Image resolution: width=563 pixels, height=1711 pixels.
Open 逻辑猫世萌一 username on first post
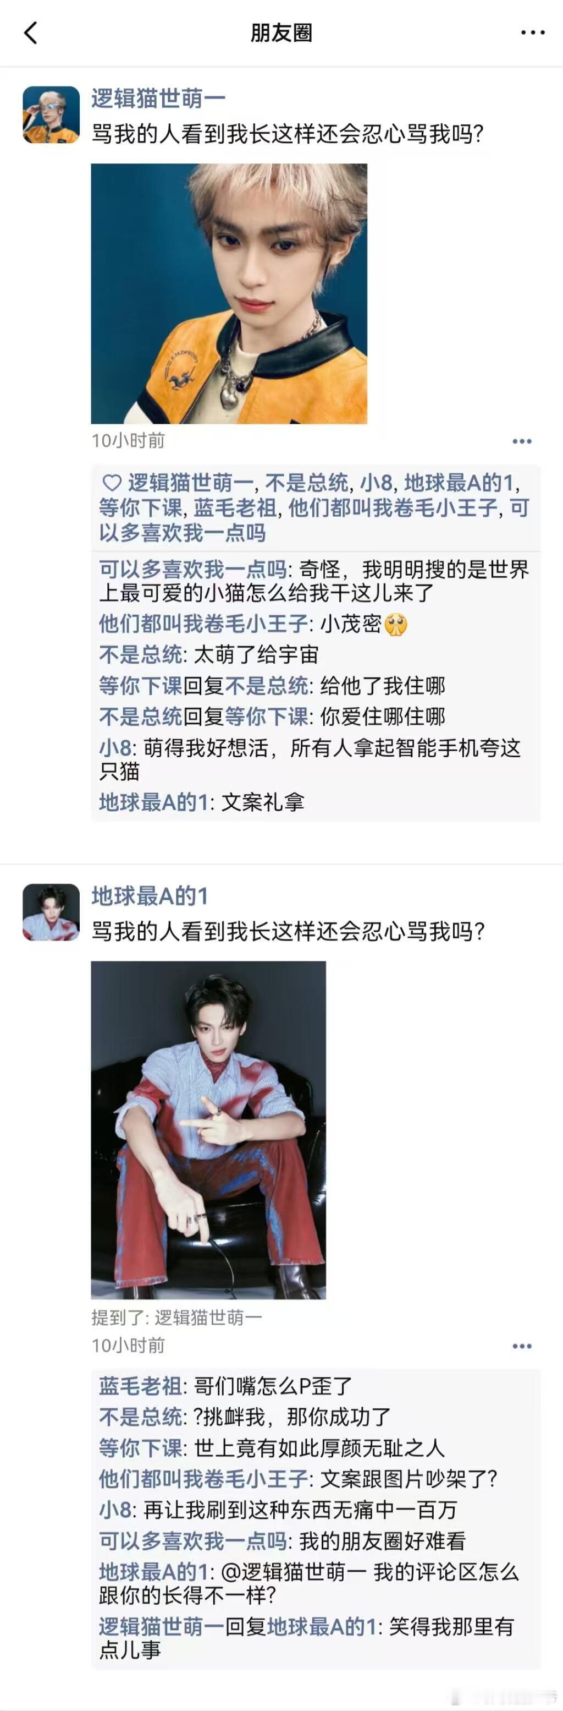coord(158,99)
